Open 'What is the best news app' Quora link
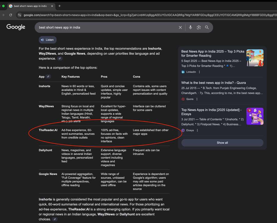 click(213, 83)
